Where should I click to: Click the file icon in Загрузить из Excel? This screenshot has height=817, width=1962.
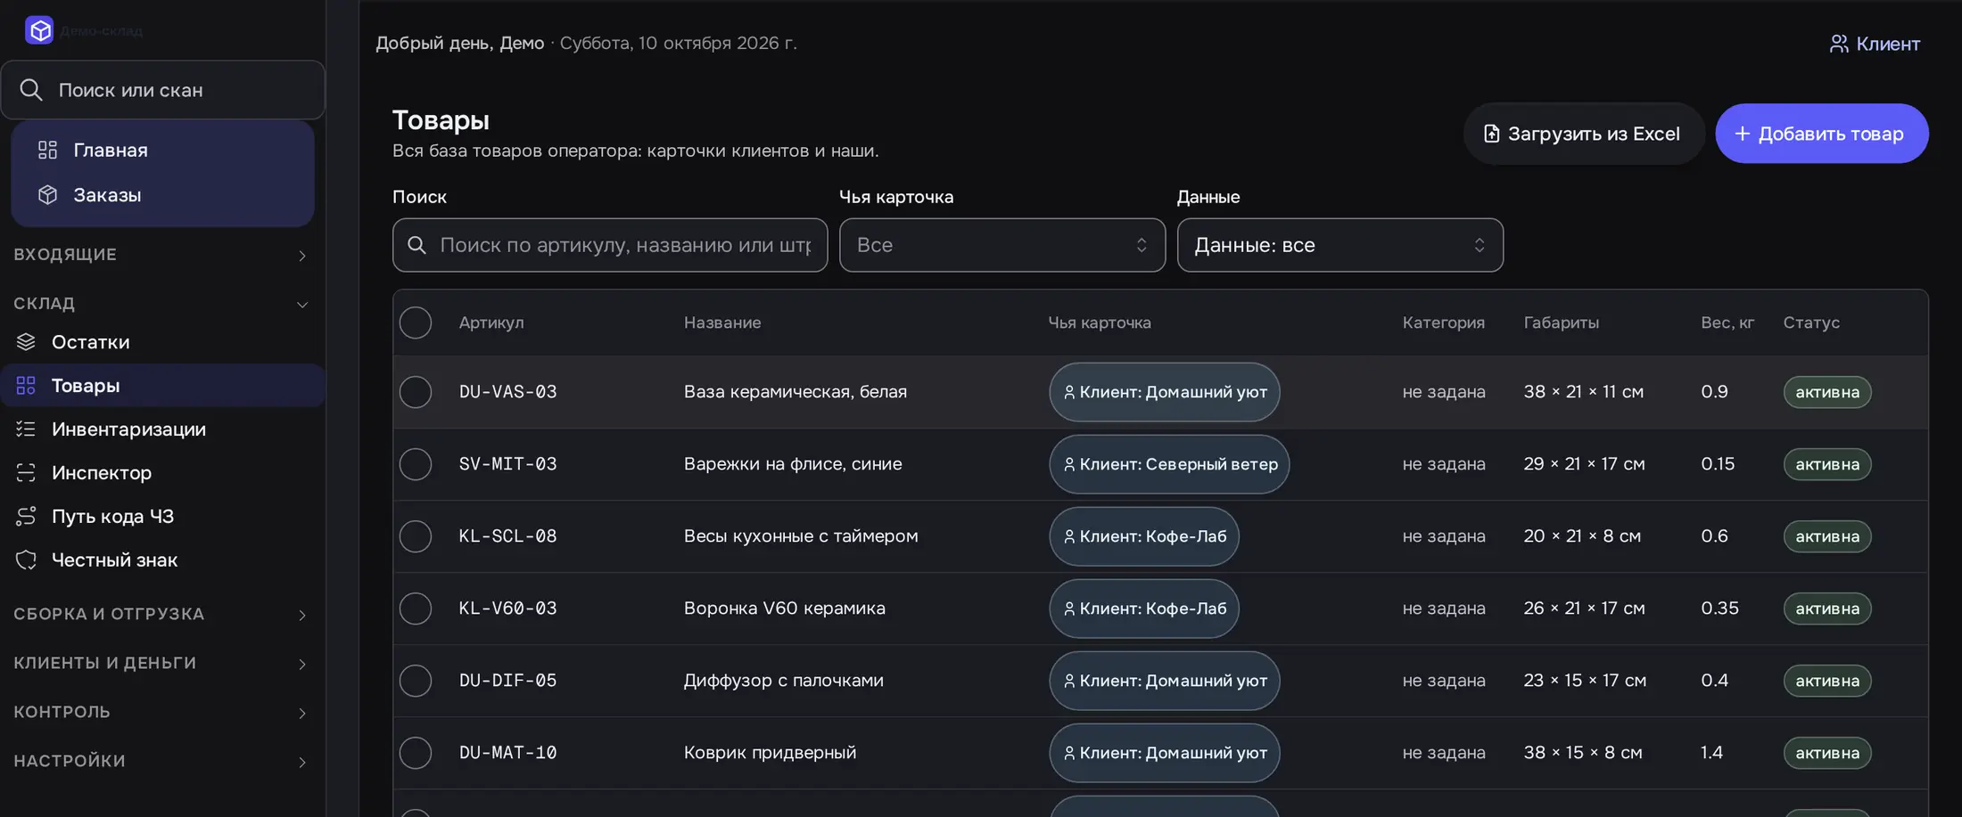pyautogui.click(x=1491, y=134)
